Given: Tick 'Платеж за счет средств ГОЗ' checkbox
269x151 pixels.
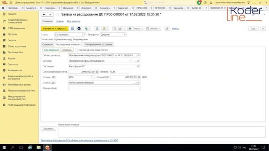Looking at the screenshot, I should coord(76,50).
